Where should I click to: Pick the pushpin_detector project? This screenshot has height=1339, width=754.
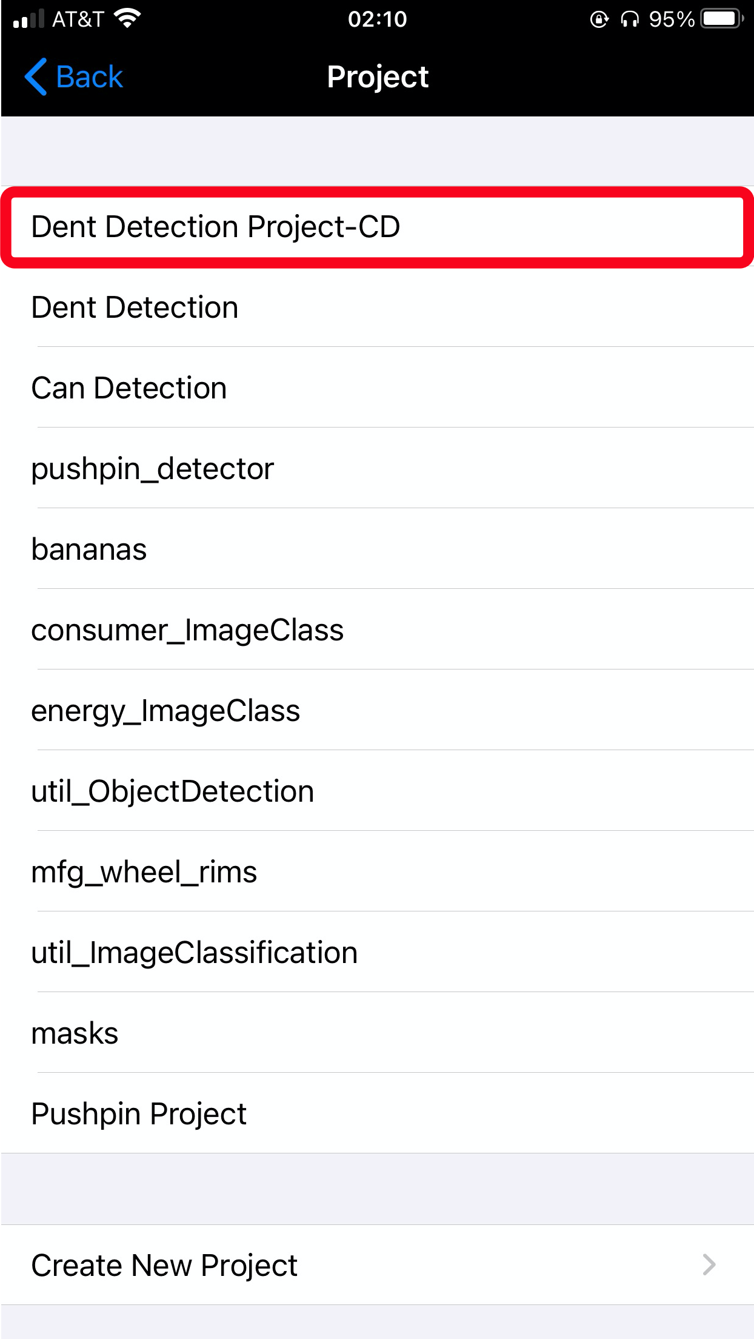tap(377, 468)
